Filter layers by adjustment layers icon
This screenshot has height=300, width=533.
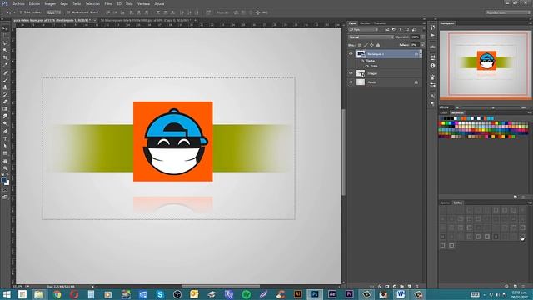coord(394,30)
